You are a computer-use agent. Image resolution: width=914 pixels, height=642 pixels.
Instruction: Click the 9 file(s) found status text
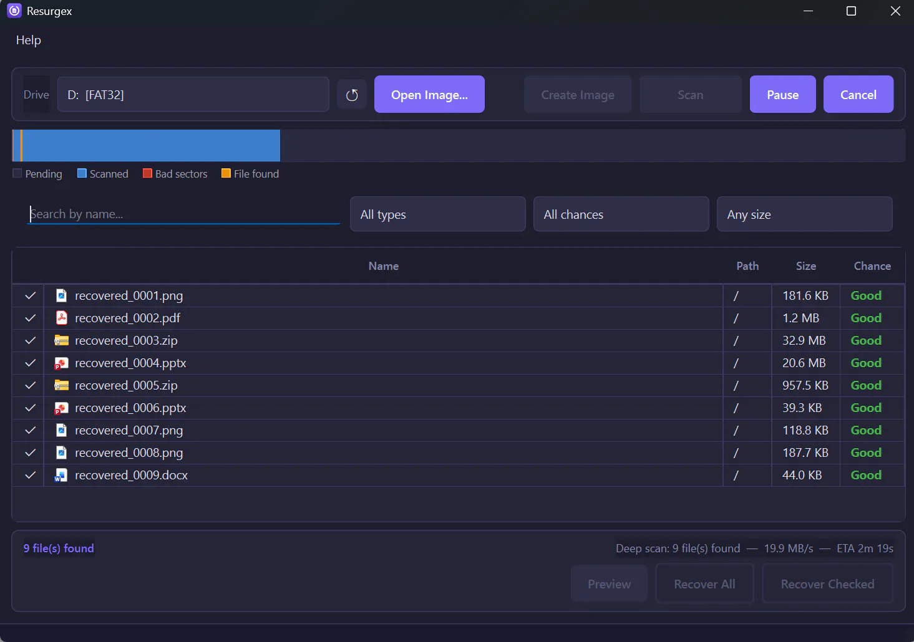tap(59, 549)
